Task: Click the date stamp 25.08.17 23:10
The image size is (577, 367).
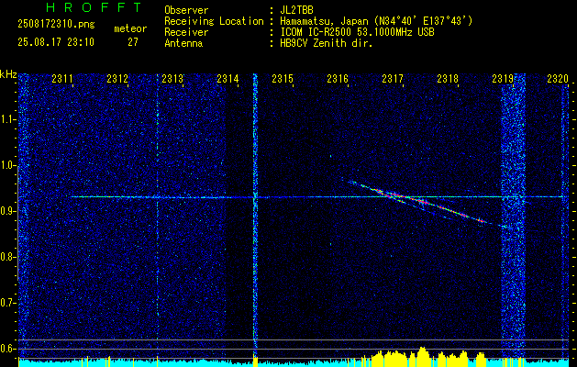Action: (x=56, y=42)
